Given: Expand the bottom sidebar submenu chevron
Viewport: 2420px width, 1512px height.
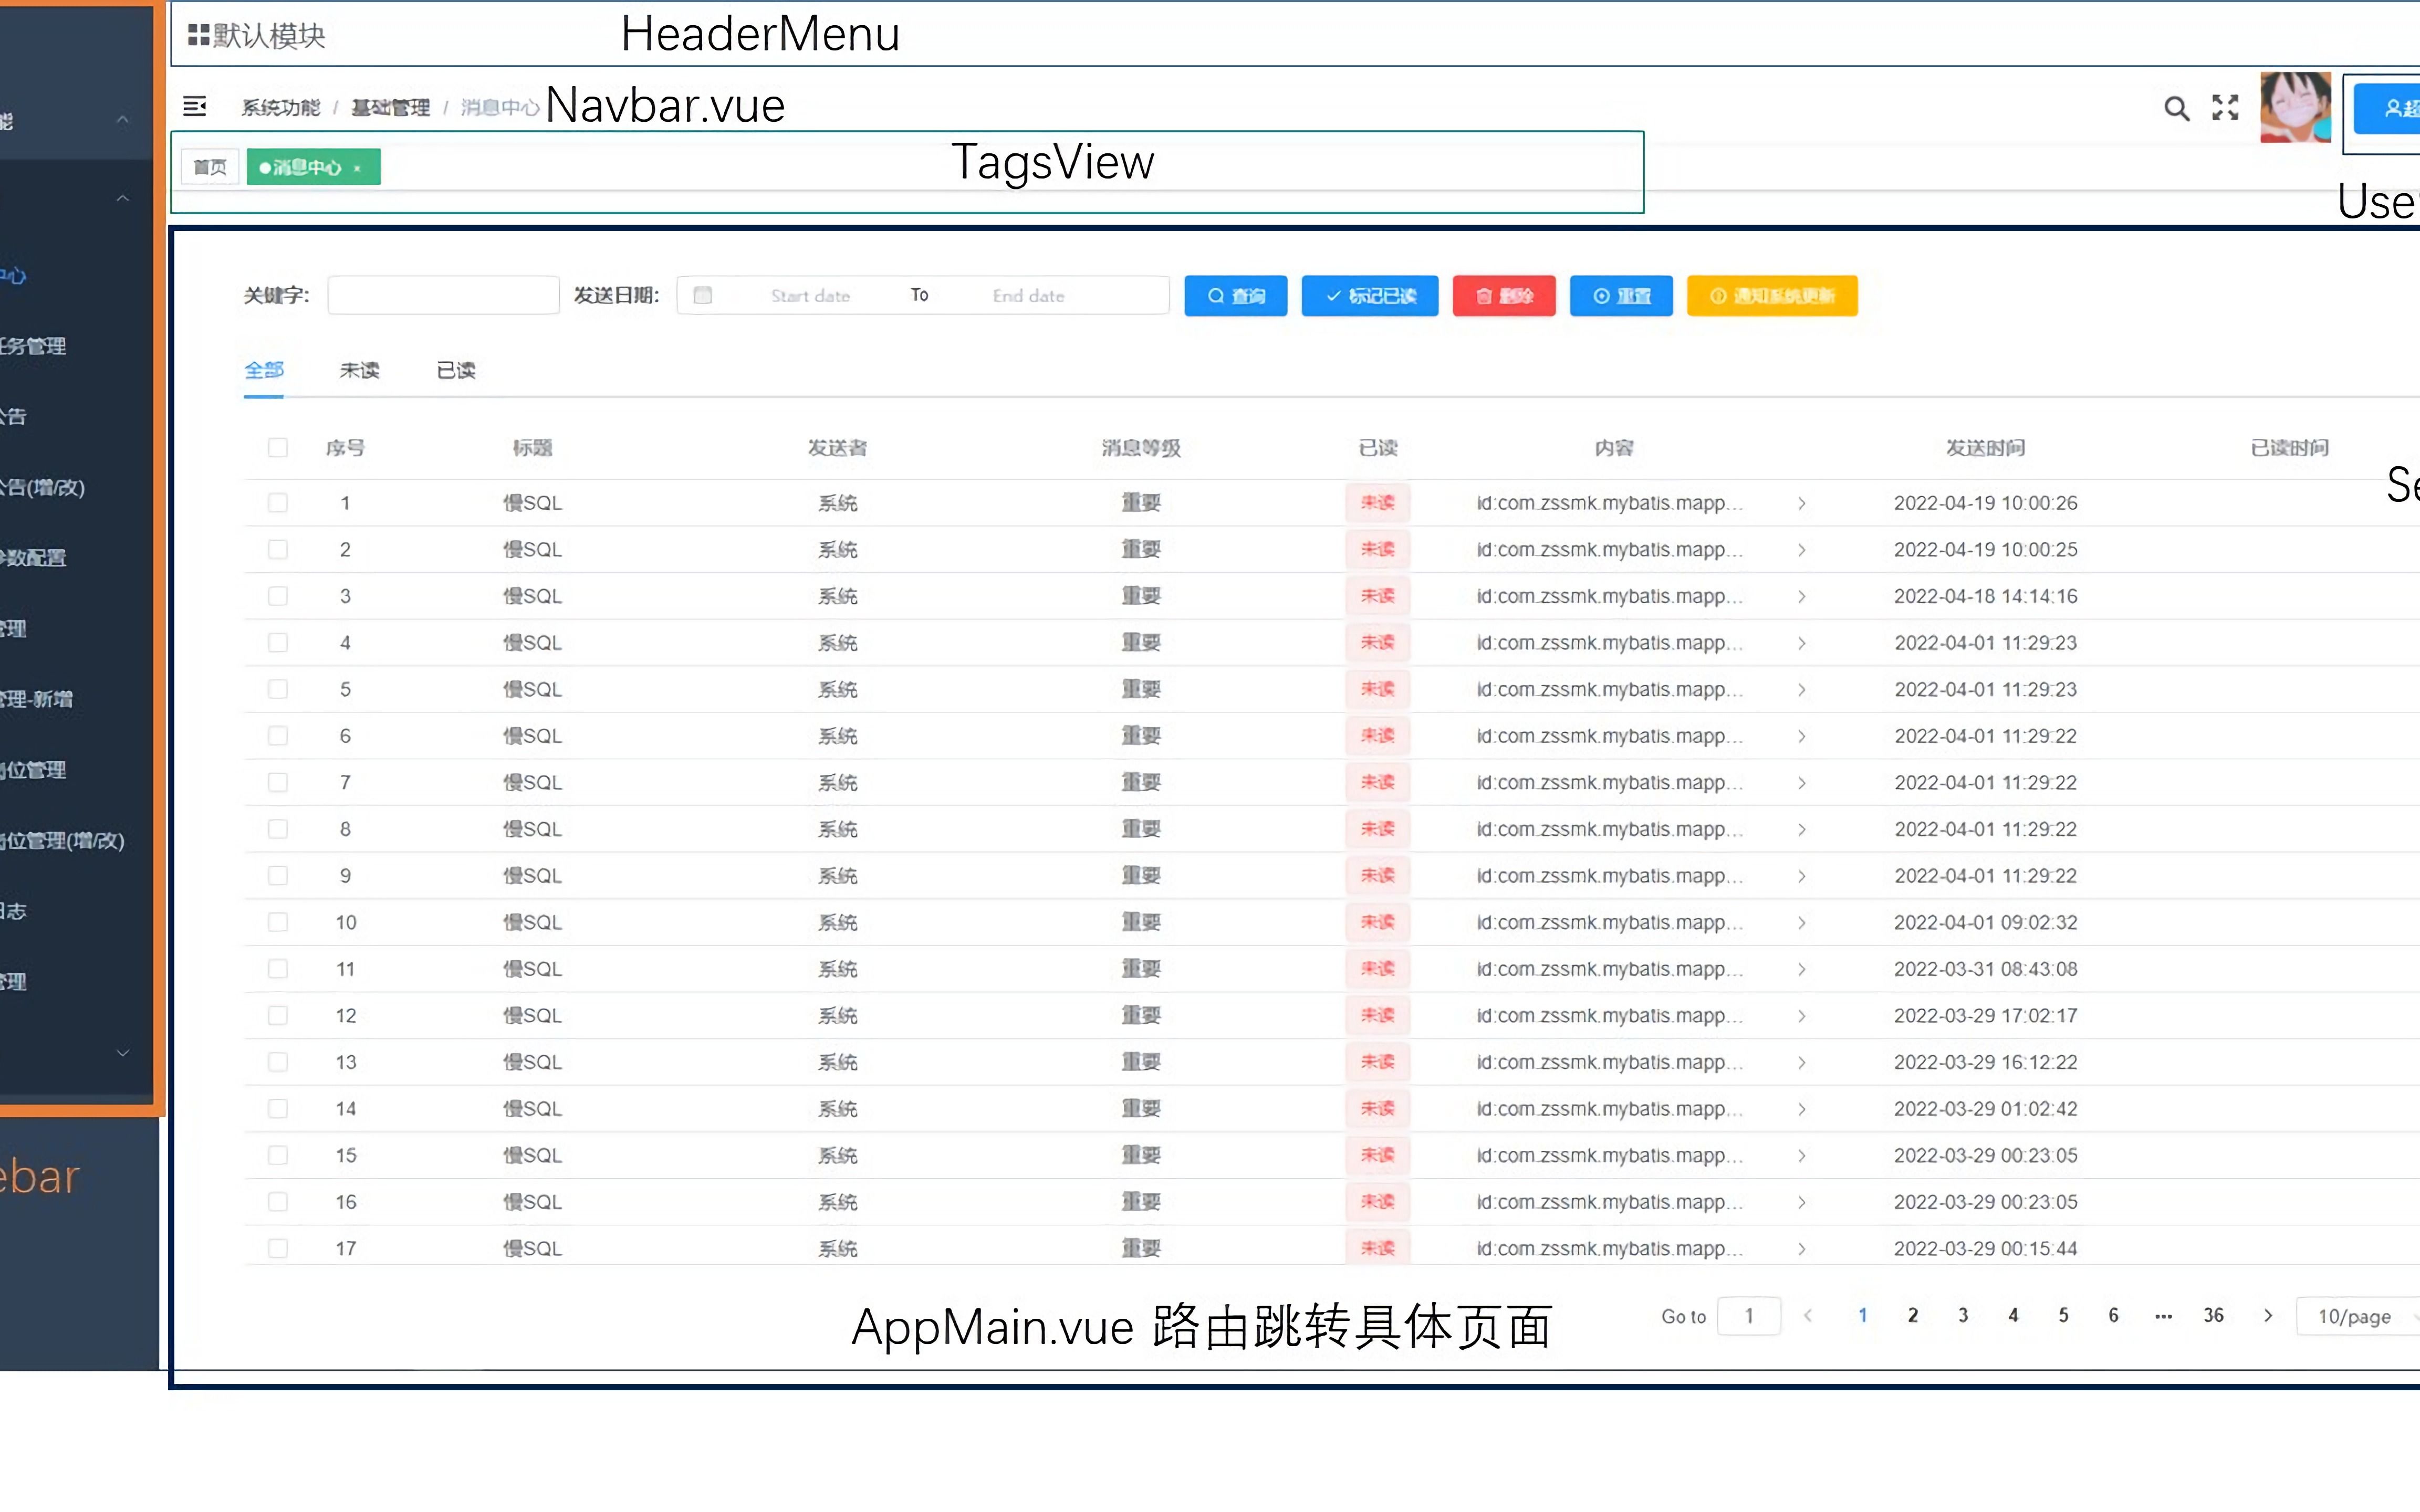Looking at the screenshot, I should pos(123,1052).
